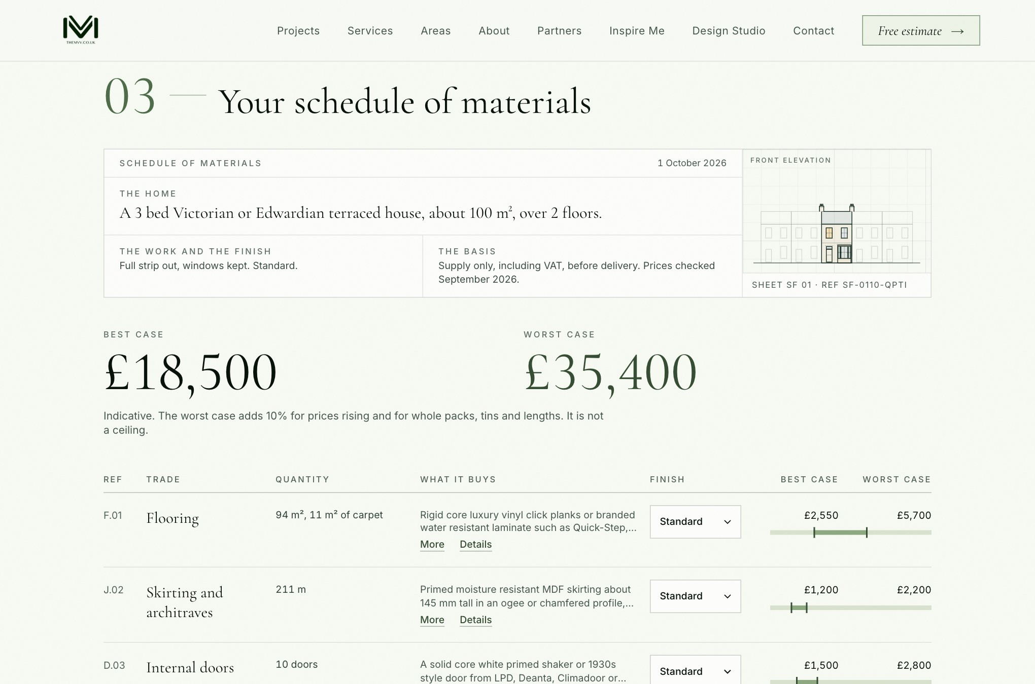Click the '£5,700' Flooring worst case price
This screenshot has width=1035, height=684.
click(x=914, y=515)
